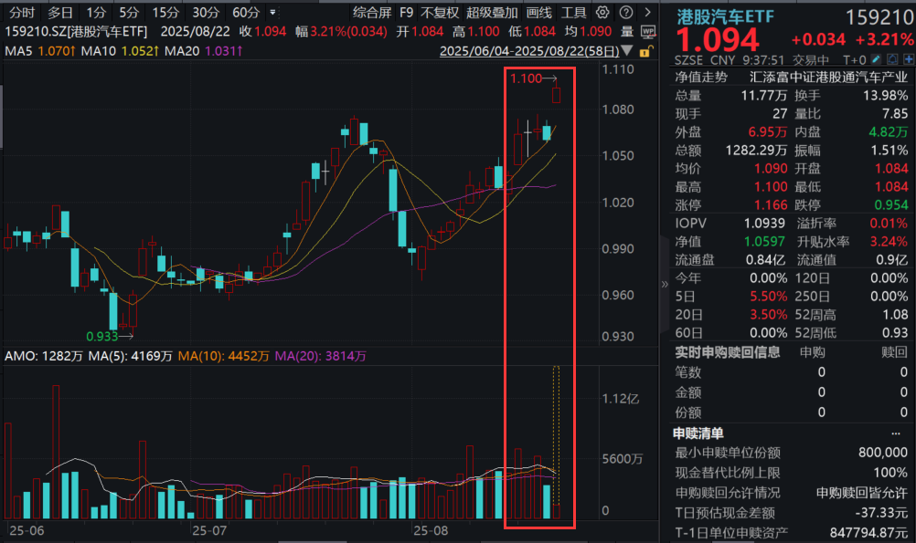
Task: Collapse right panel with double chevron
Action: pos(666,284)
